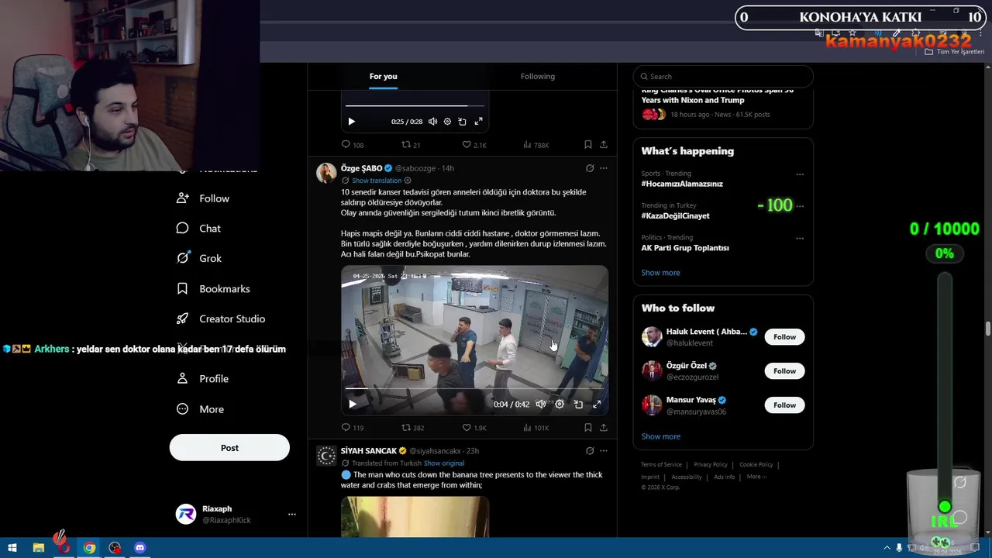Like the top post with 2.1K
Image resolution: width=992 pixels, height=558 pixels.
point(474,145)
